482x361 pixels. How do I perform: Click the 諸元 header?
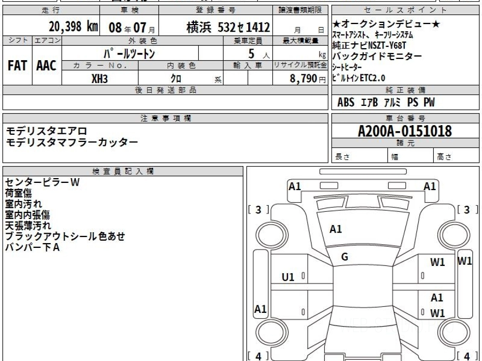coord(405,143)
